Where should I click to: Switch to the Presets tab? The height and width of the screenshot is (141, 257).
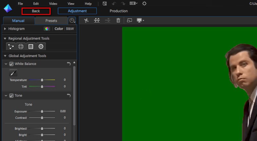(51, 21)
